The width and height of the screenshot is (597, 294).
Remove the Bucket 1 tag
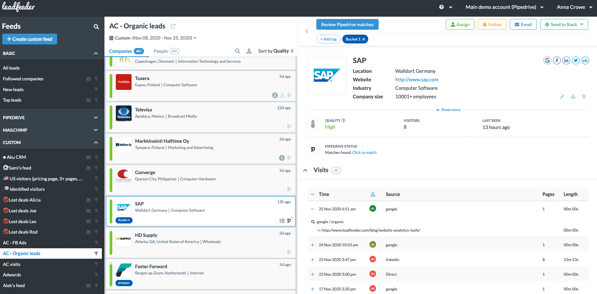364,39
